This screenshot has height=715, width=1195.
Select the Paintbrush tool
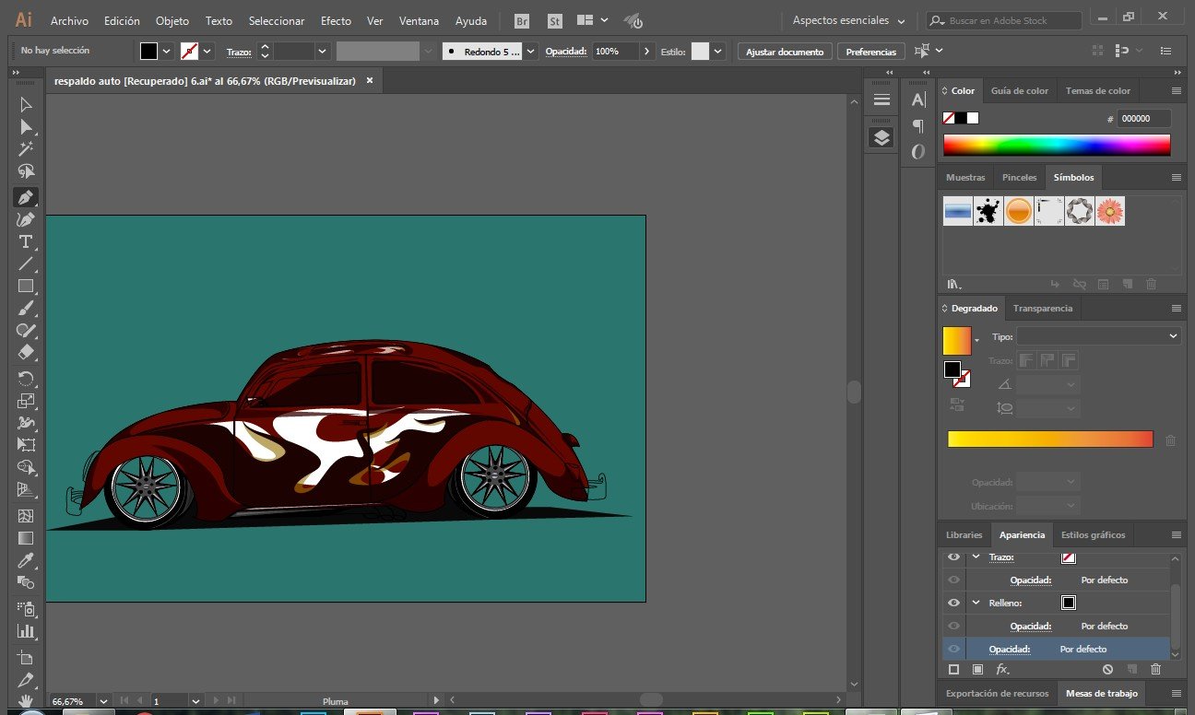point(26,309)
